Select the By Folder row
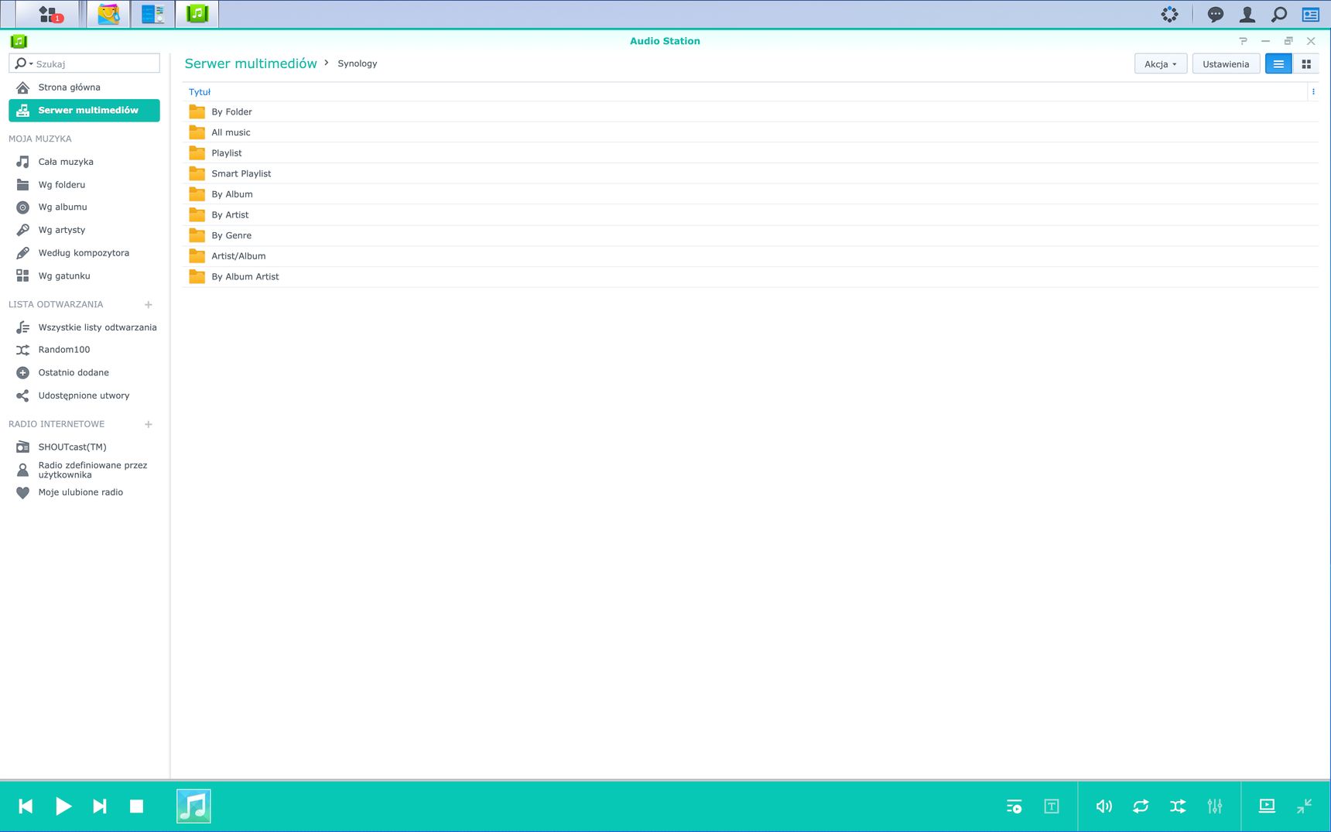 (x=750, y=112)
